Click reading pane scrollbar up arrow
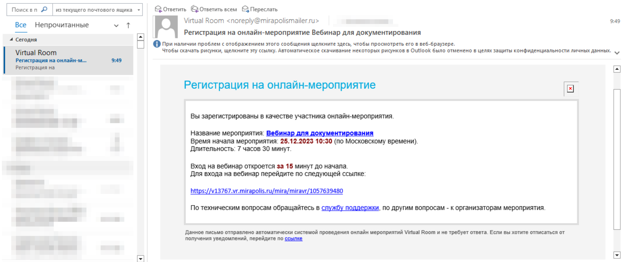Screen dimensions: 624x262 (x=616, y=69)
